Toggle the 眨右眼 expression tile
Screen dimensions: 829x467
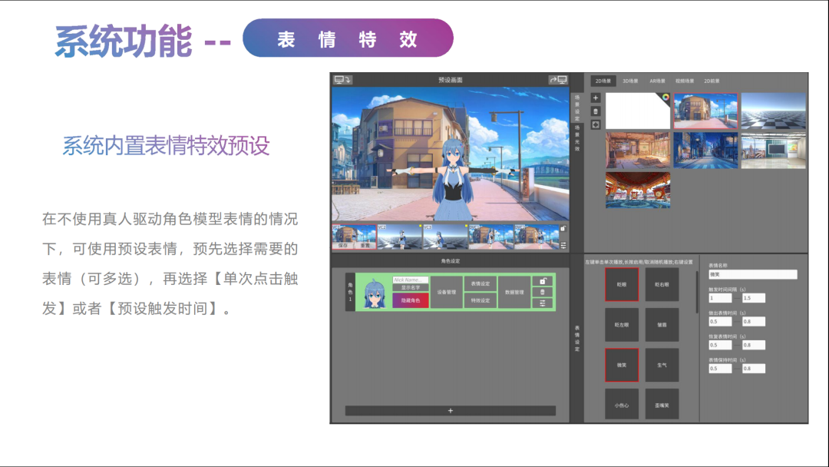coord(662,284)
